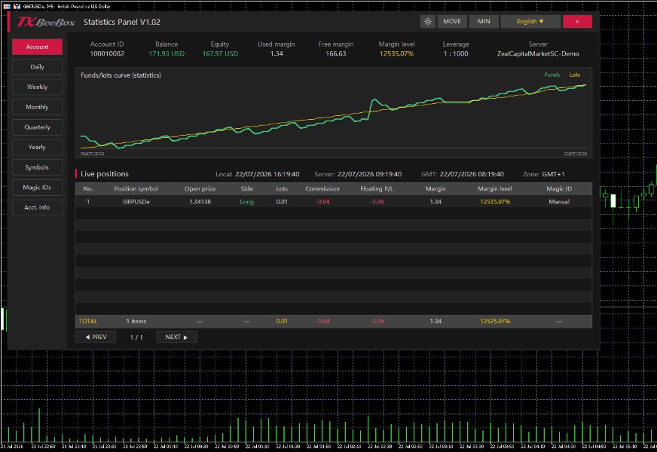Screen dimensions: 657x452
Task: Toggle the light/dark theme sun icon
Action: point(428,21)
